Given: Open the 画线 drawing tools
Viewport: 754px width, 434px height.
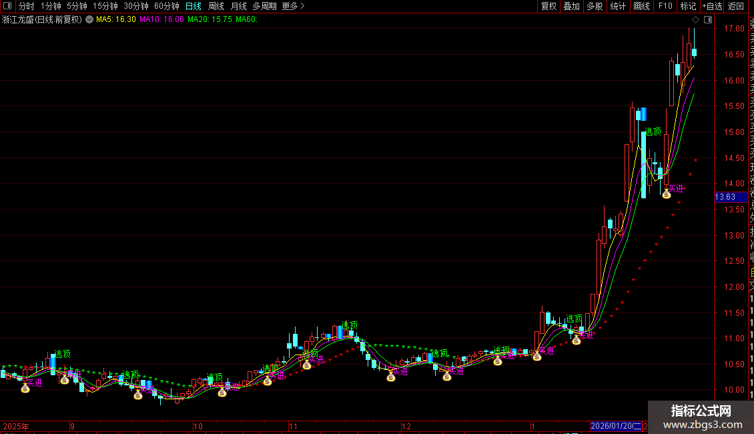Looking at the screenshot, I should 641,6.
